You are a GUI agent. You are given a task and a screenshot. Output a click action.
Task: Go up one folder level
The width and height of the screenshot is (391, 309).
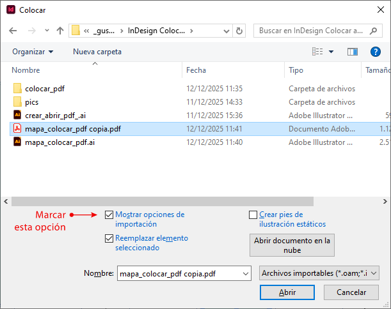pos(60,31)
